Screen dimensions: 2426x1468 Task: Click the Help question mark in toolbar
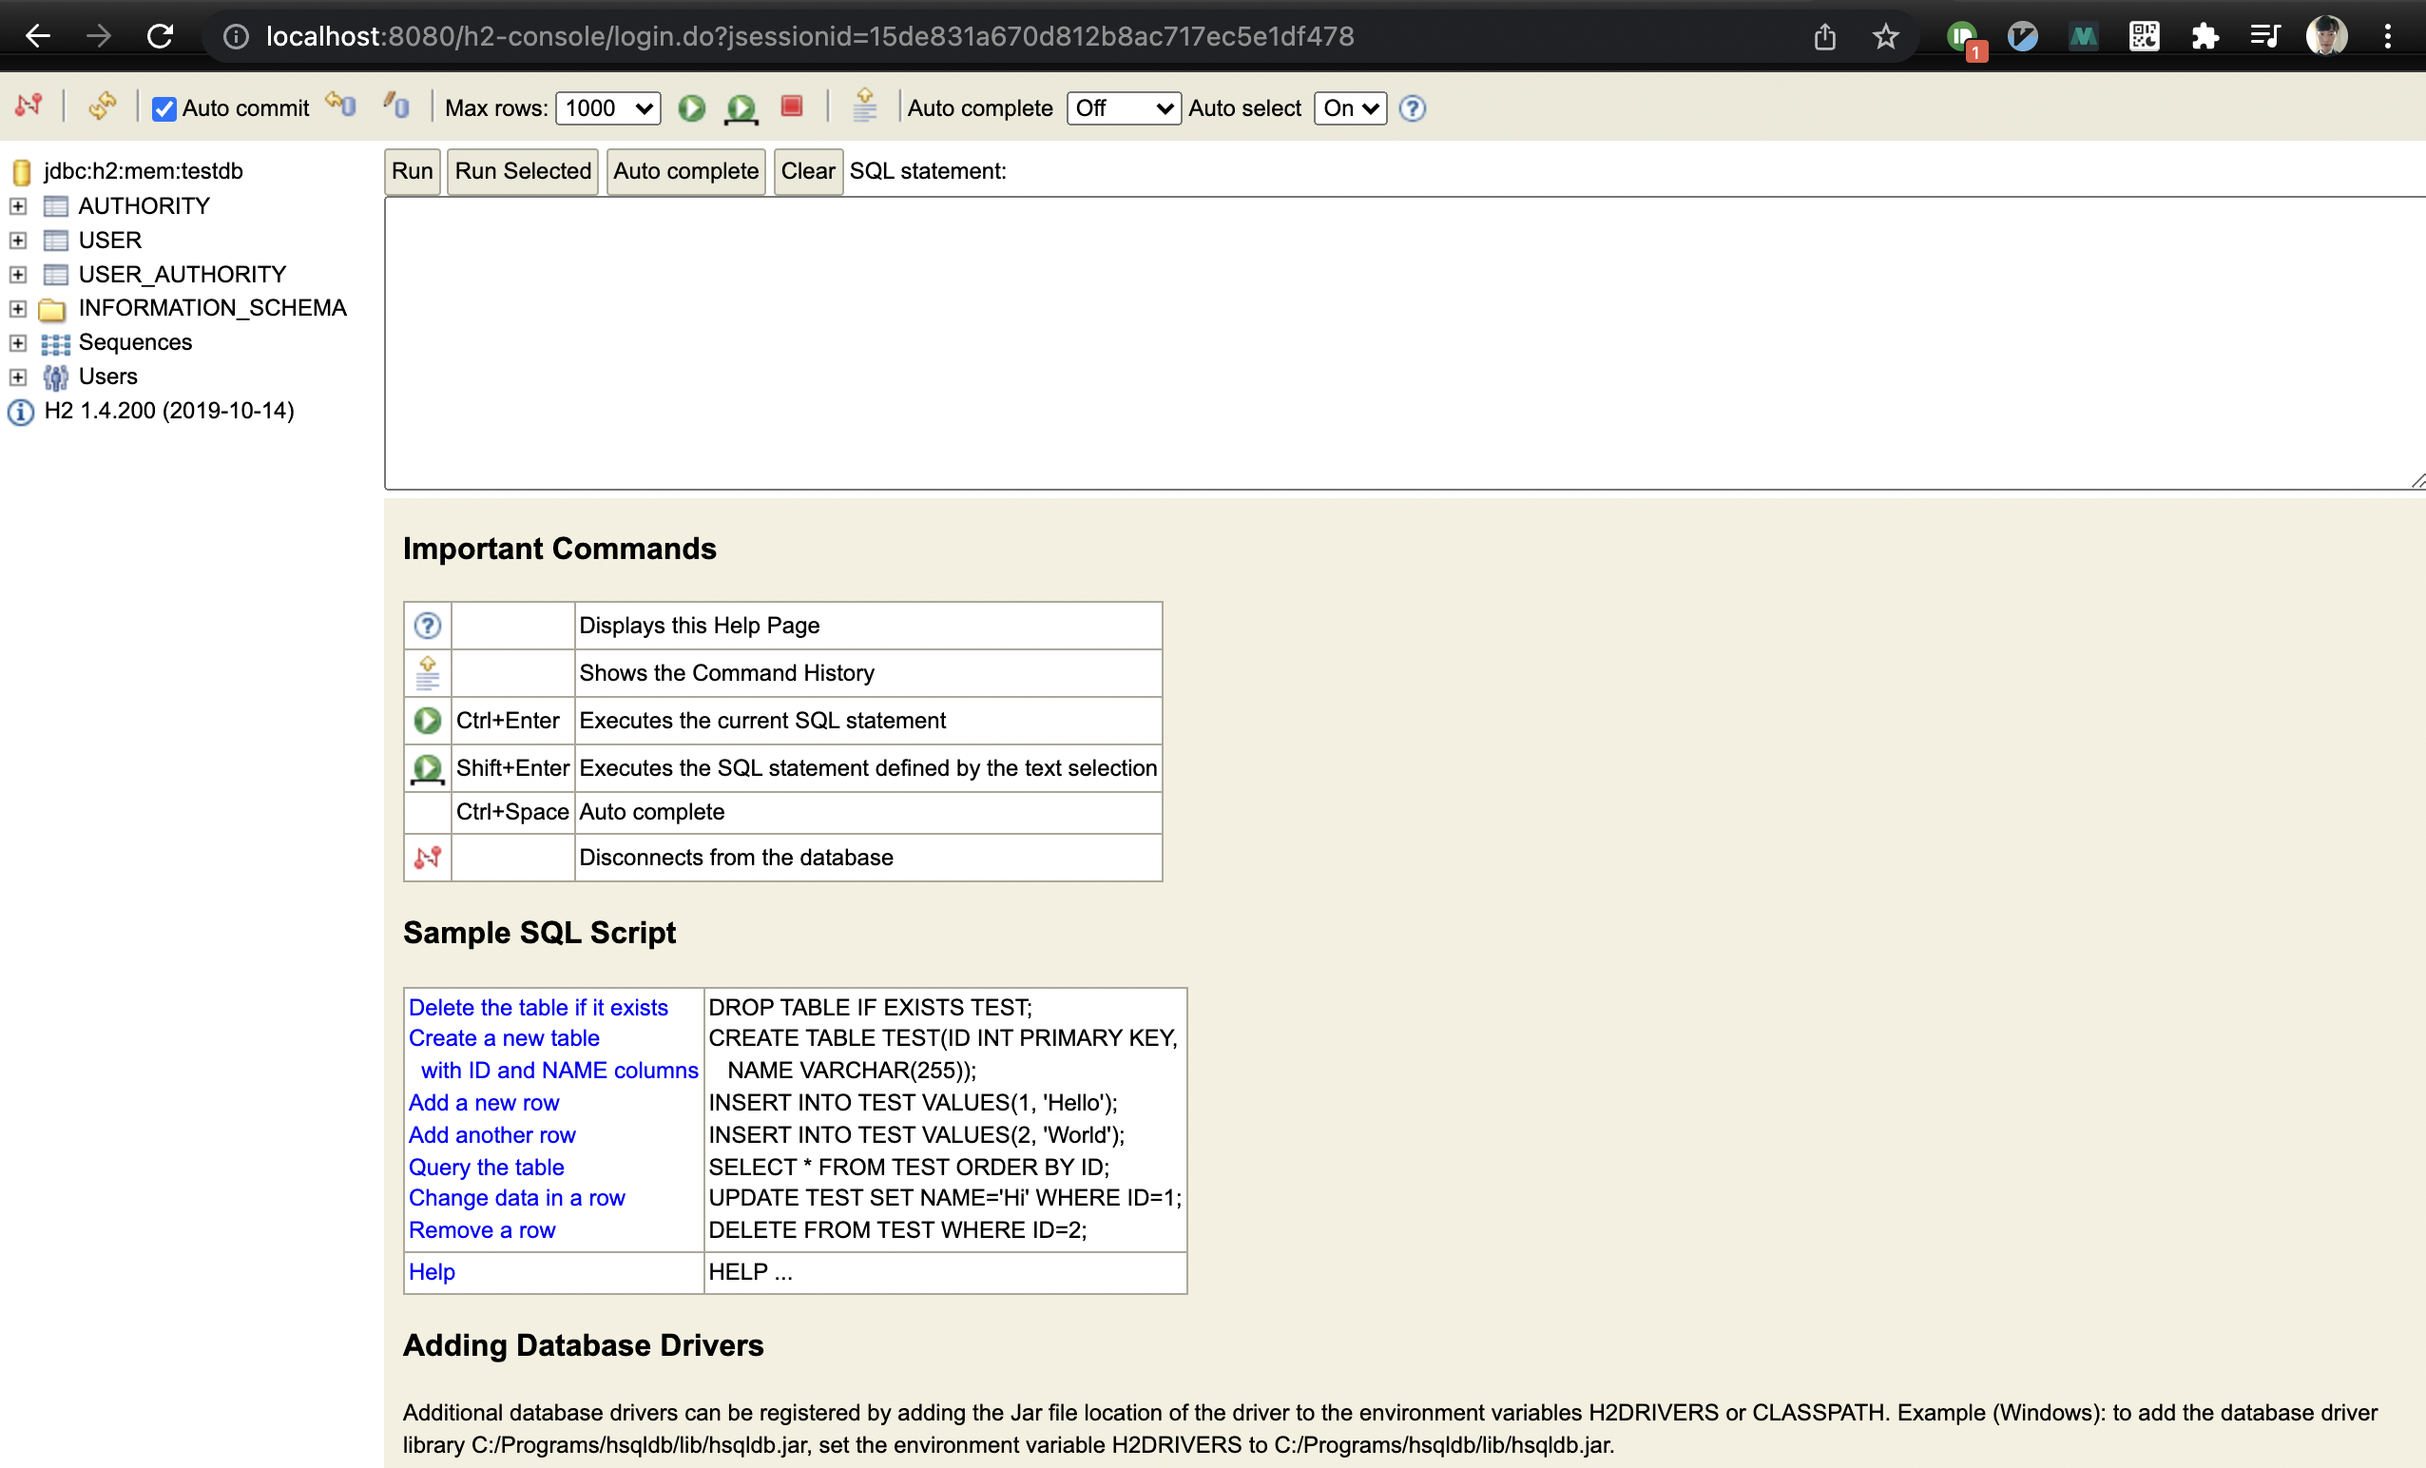coord(1412,108)
